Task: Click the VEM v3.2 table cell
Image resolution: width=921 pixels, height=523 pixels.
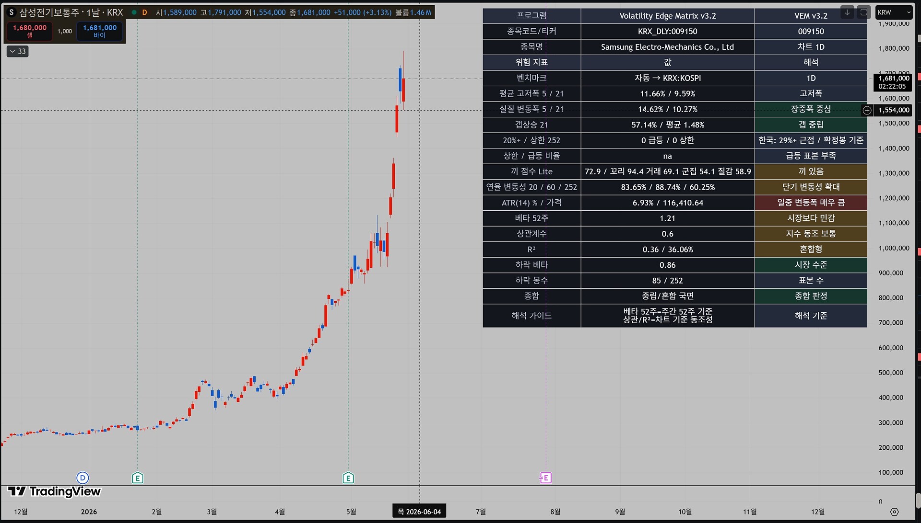Action: pos(811,16)
